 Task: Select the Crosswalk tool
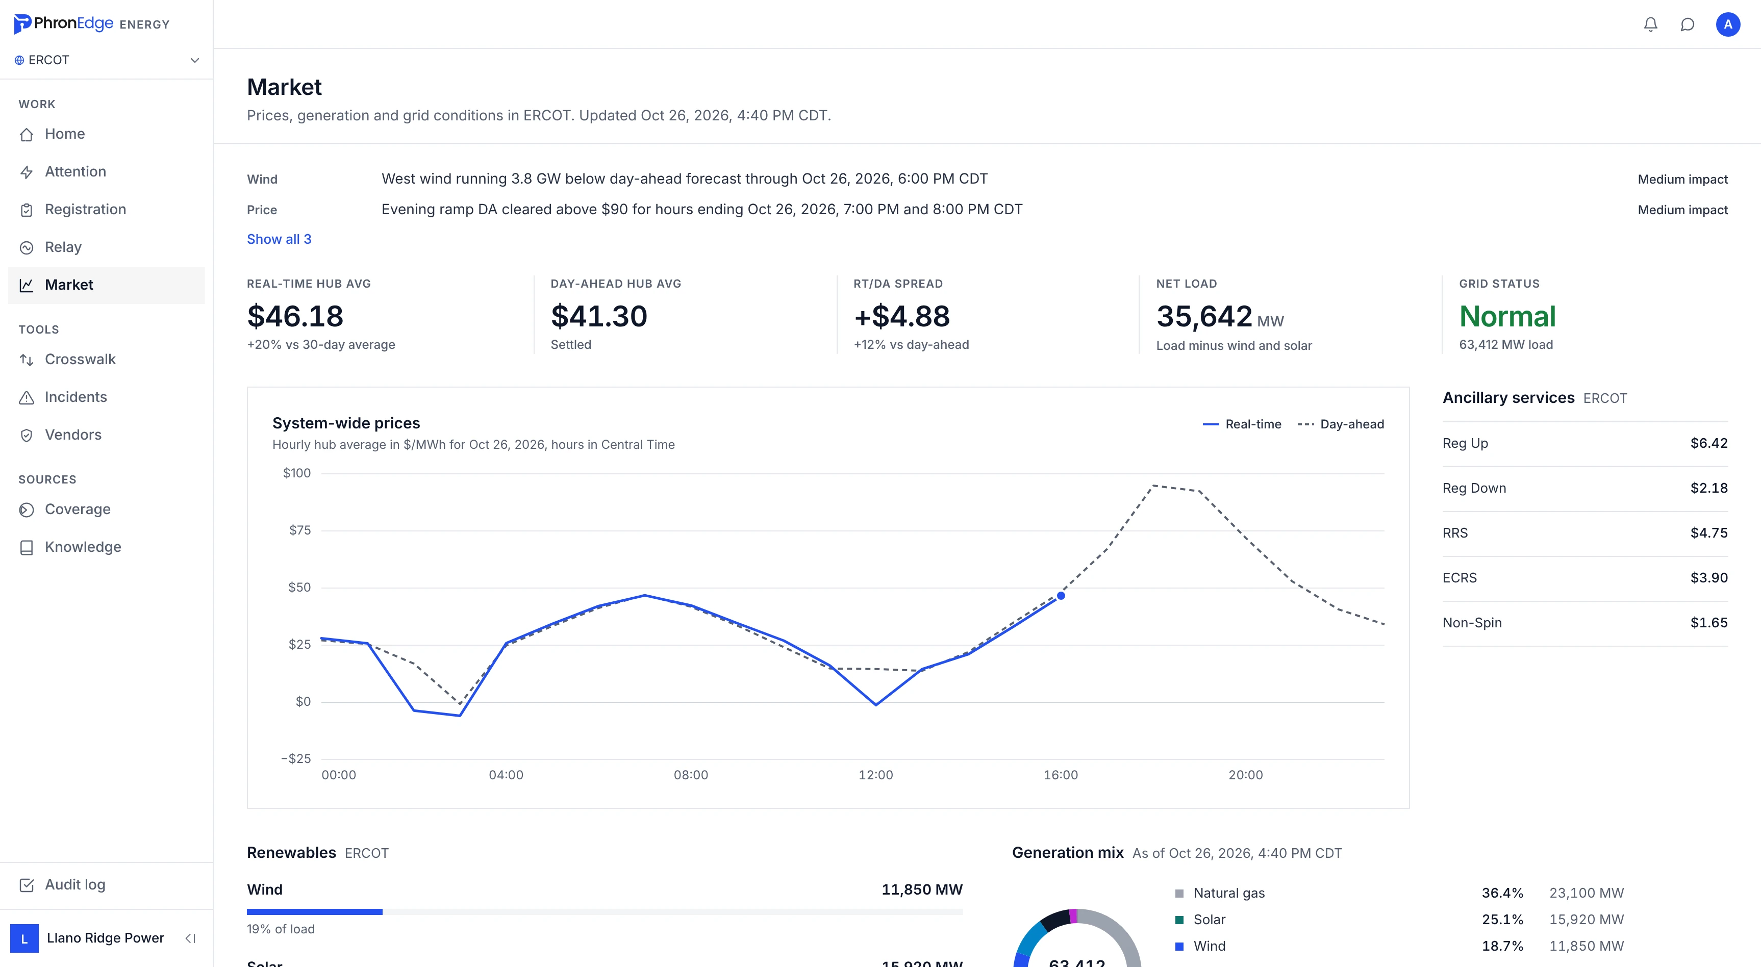(x=107, y=360)
